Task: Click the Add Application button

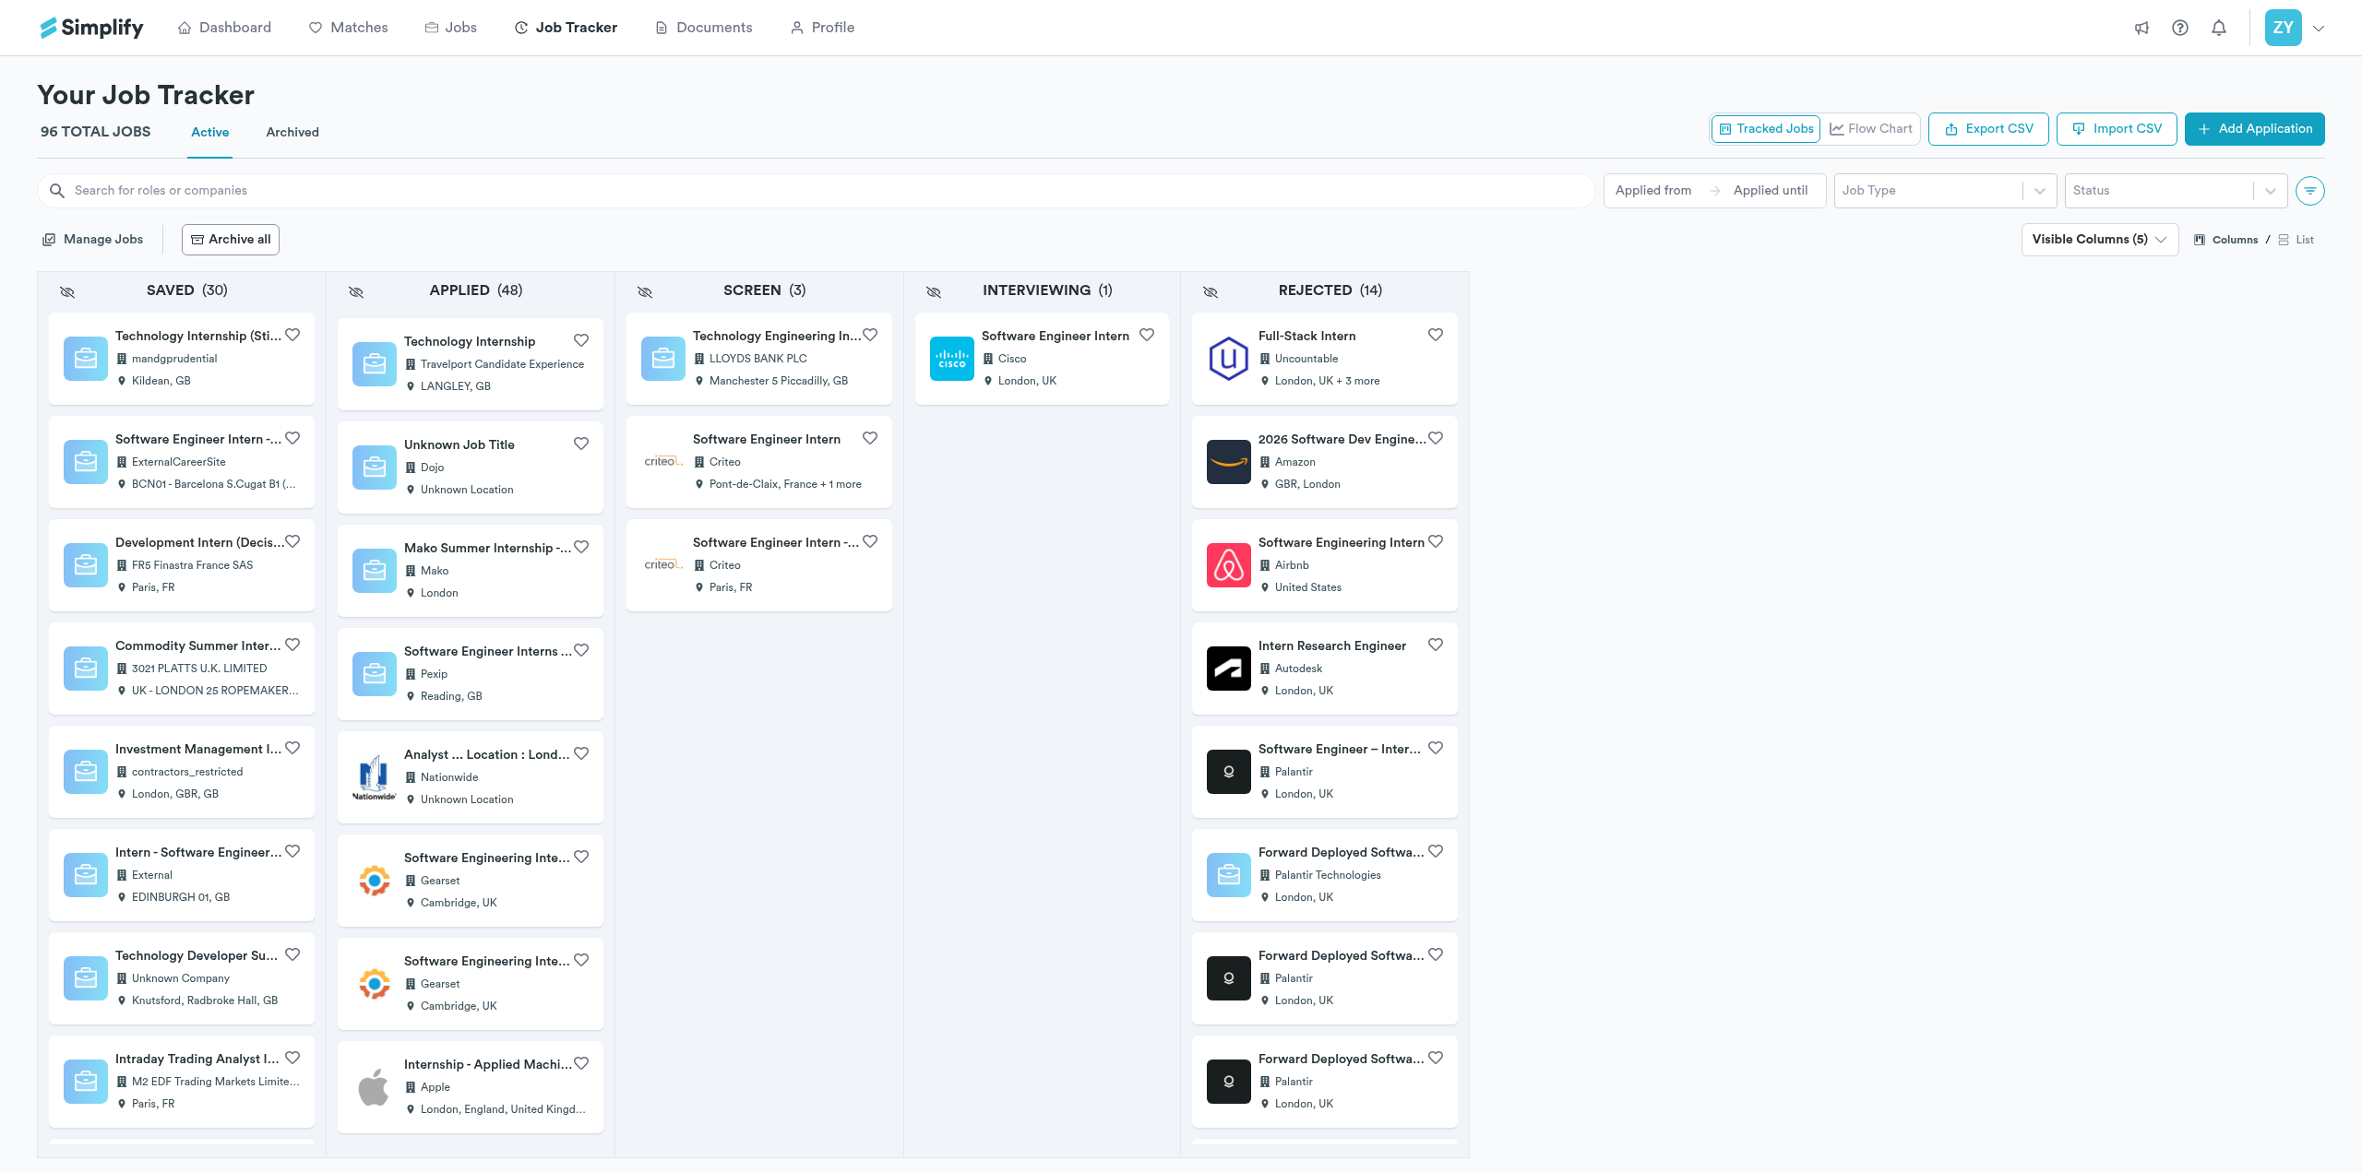Action: coord(2254,129)
